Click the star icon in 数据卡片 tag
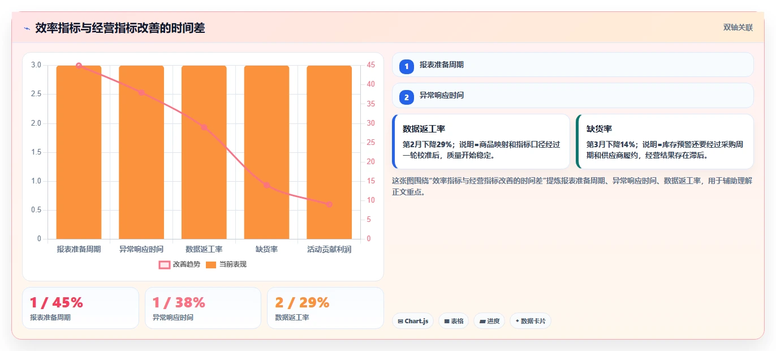The image size is (776, 351). (517, 321)
